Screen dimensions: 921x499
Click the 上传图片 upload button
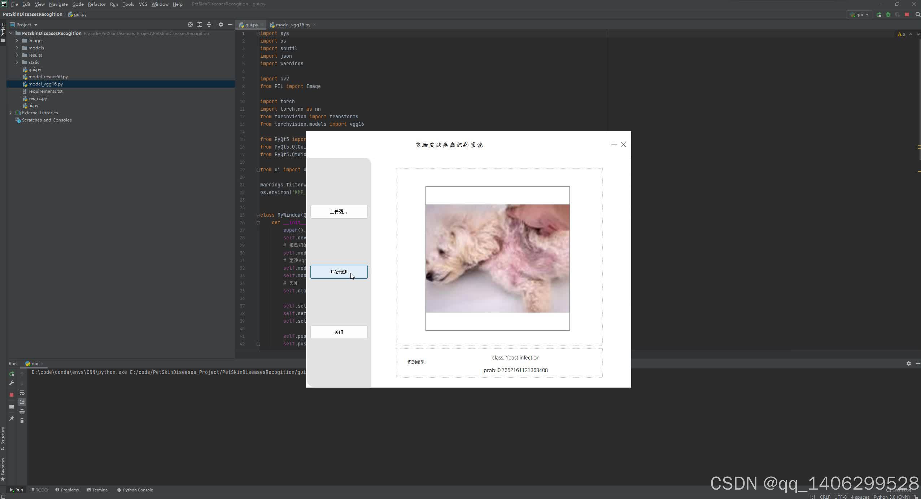pos(339,212)
